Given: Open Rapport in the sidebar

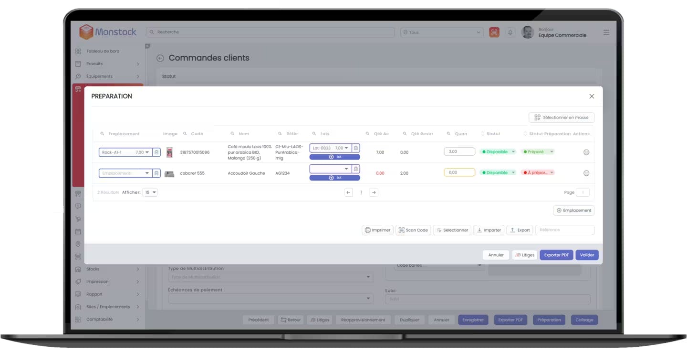Looking at the screenshot, I should [x=107, y=294].
